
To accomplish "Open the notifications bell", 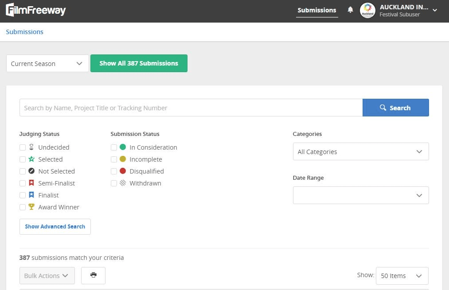I will coord(350,10).
